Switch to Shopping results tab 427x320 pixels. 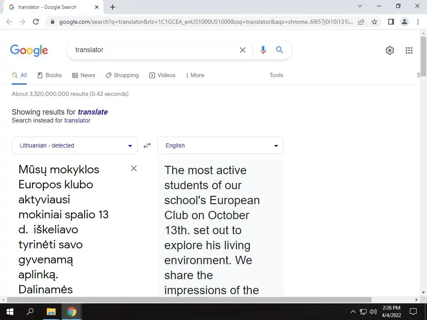[x=122, y=75]
